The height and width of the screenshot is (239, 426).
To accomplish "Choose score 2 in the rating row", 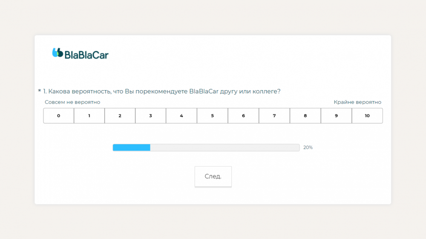I will 120,116.
